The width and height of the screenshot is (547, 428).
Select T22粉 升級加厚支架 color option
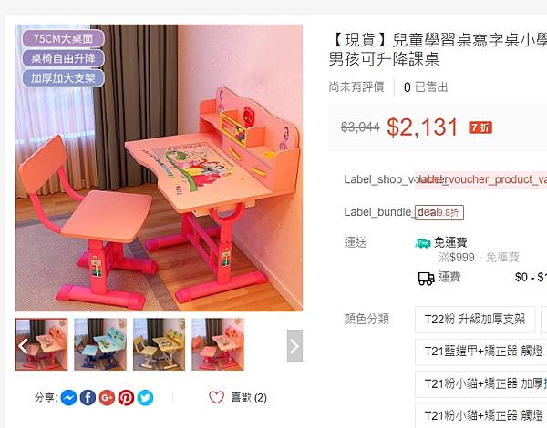click(x=475, y=320)
